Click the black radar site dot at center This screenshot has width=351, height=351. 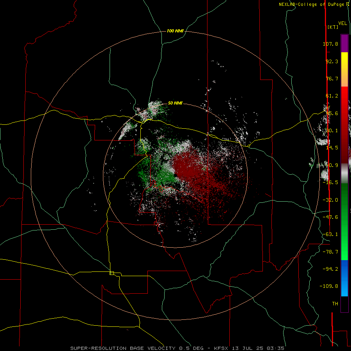[x=175, y=175]
